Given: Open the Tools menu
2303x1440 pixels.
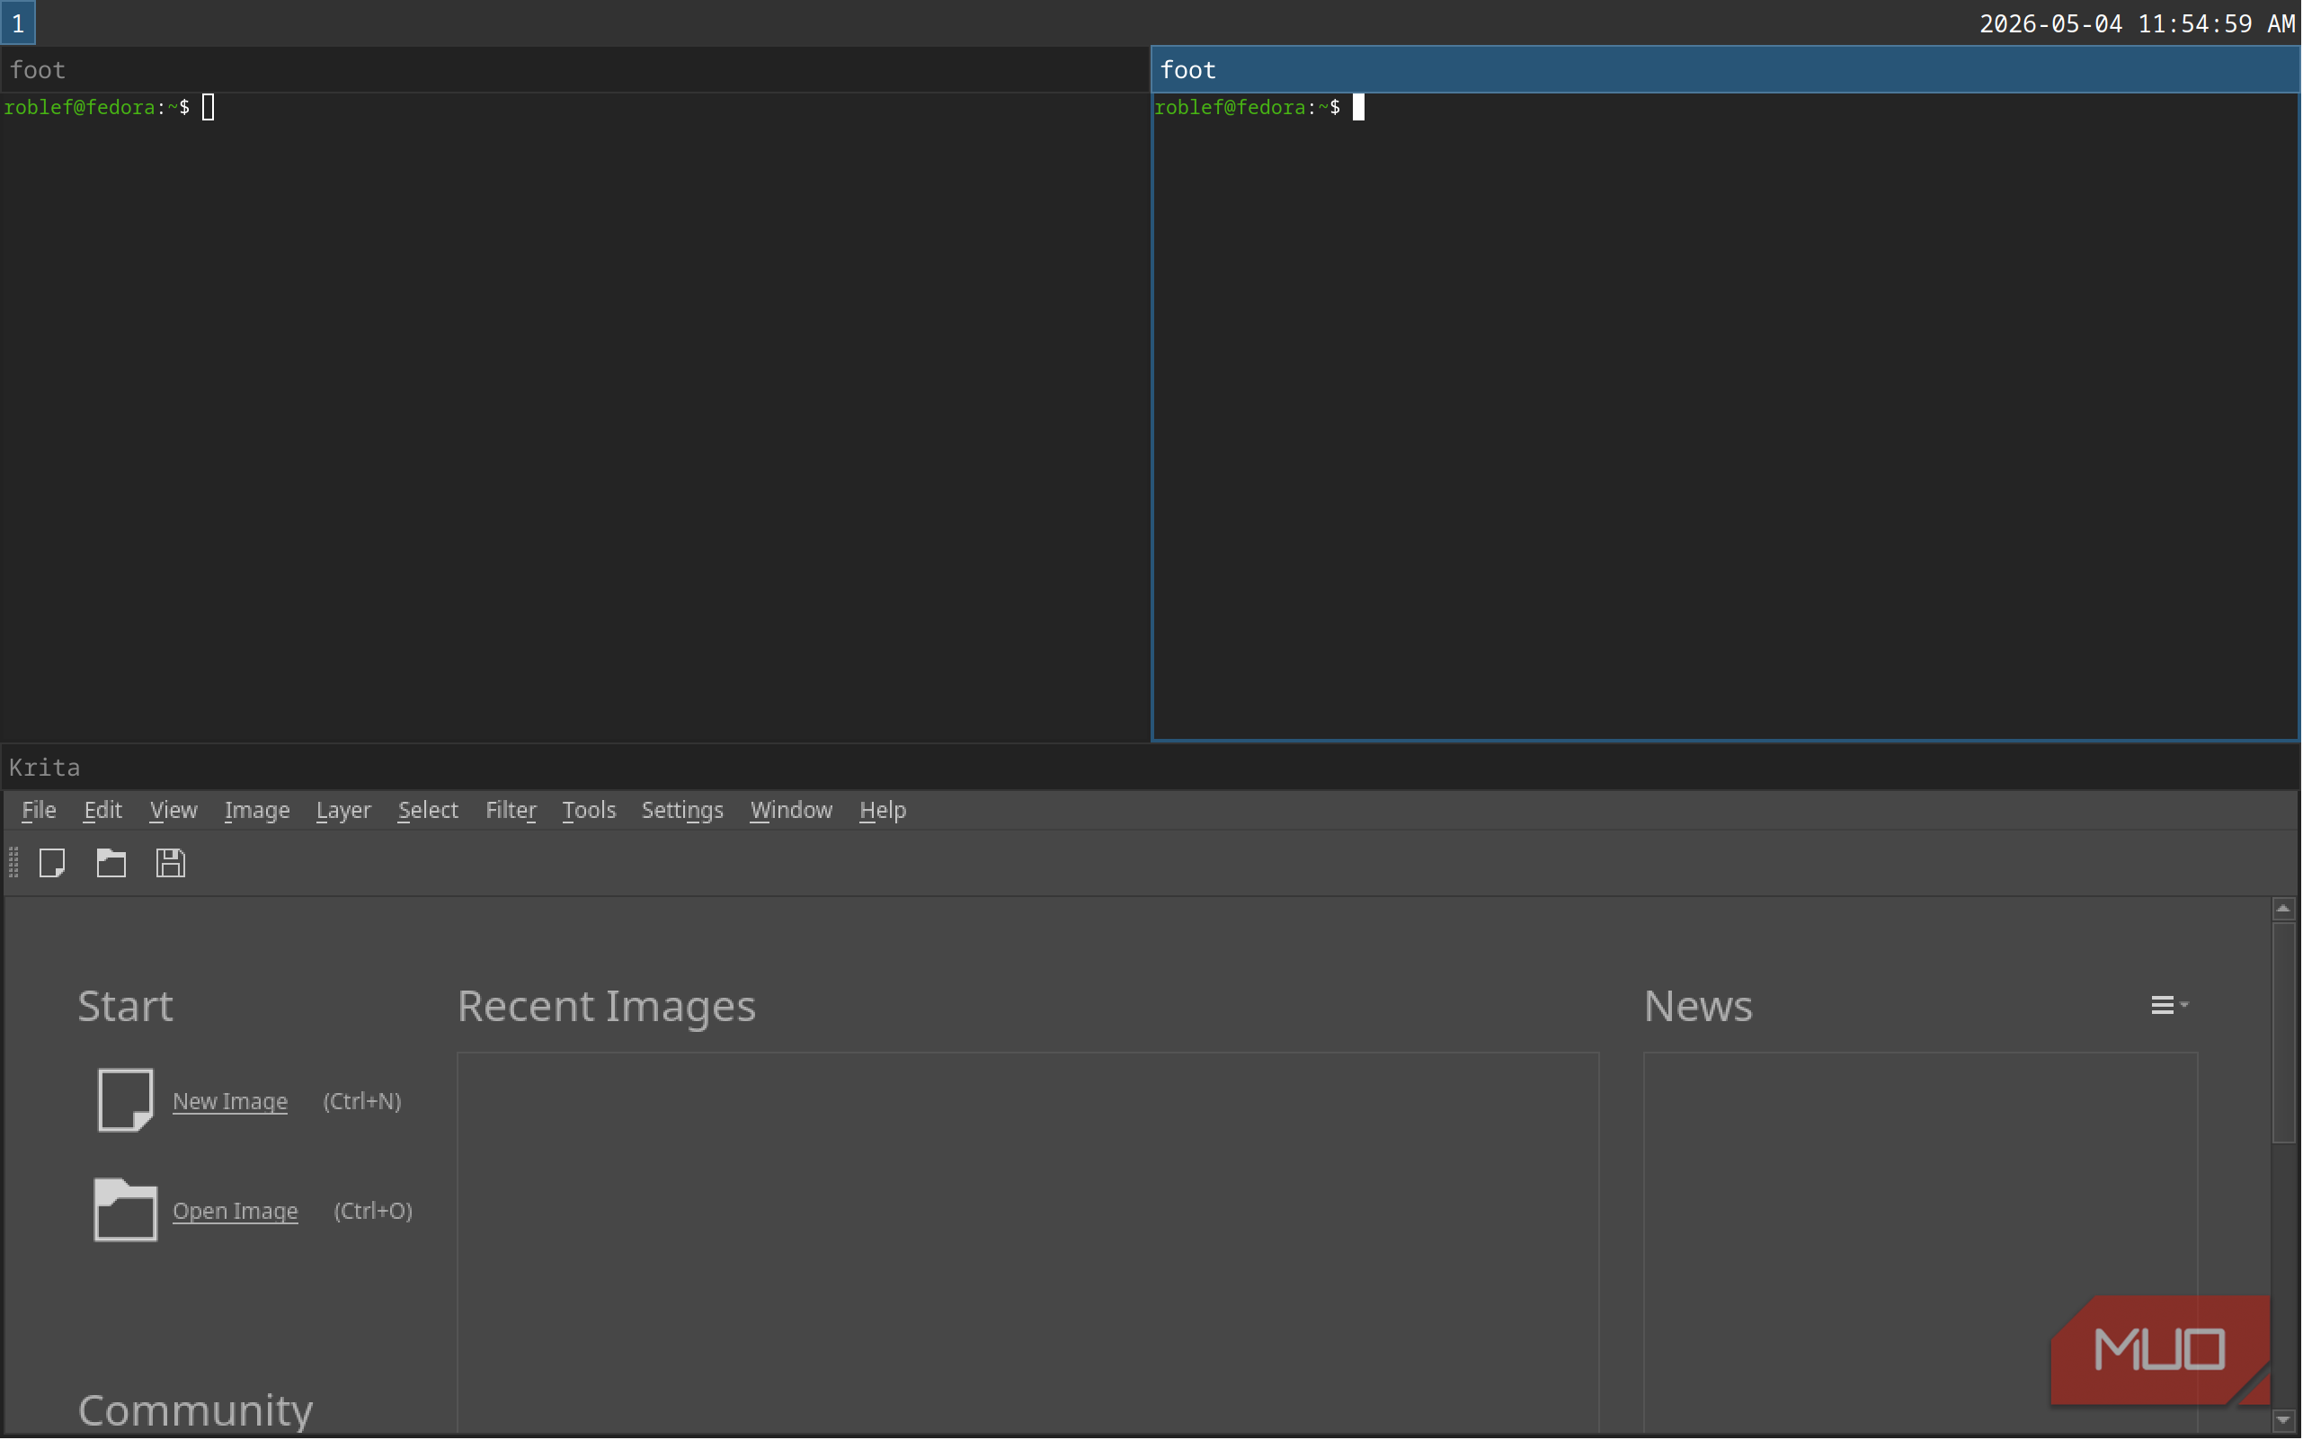Looking at the screenshot, I should [x=590, y=811].
